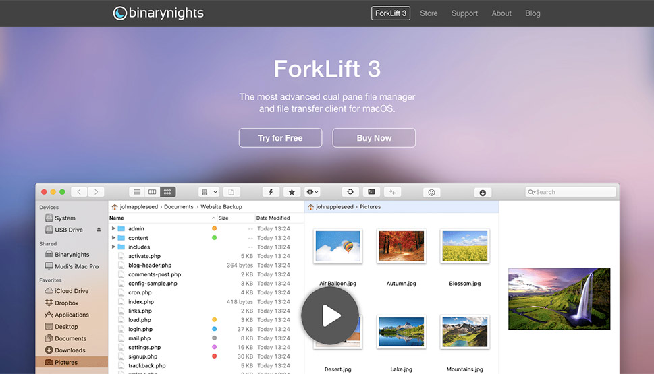The height and width of the screenshot is (374, 654).
Task: Select the Blossom.jpg thumbnail
Action: pyautogui.click(x=464, y=246)
